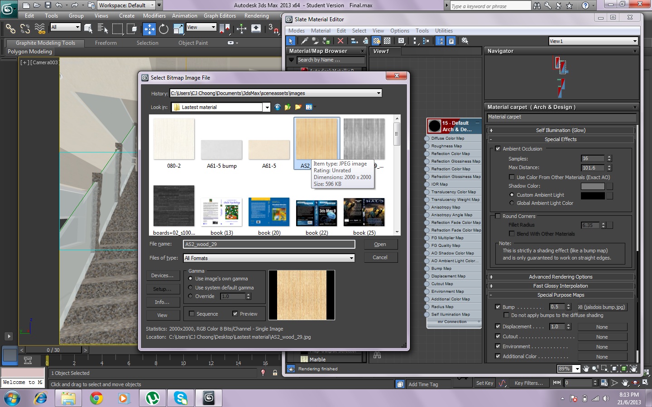652x407 pixels.
Task: Enable the Sequence checkbox
Action: [192, 314]
